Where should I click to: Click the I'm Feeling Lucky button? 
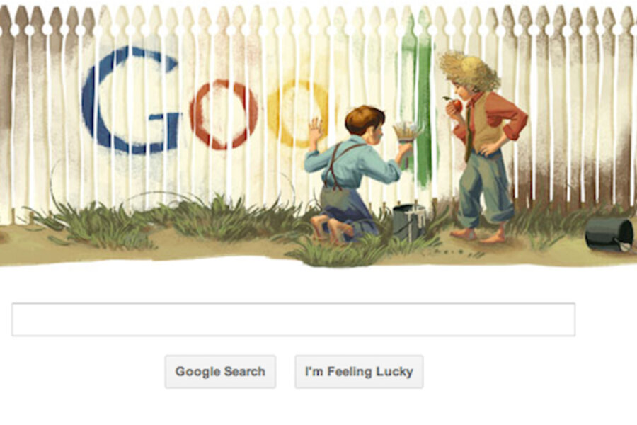coord(359,371)
